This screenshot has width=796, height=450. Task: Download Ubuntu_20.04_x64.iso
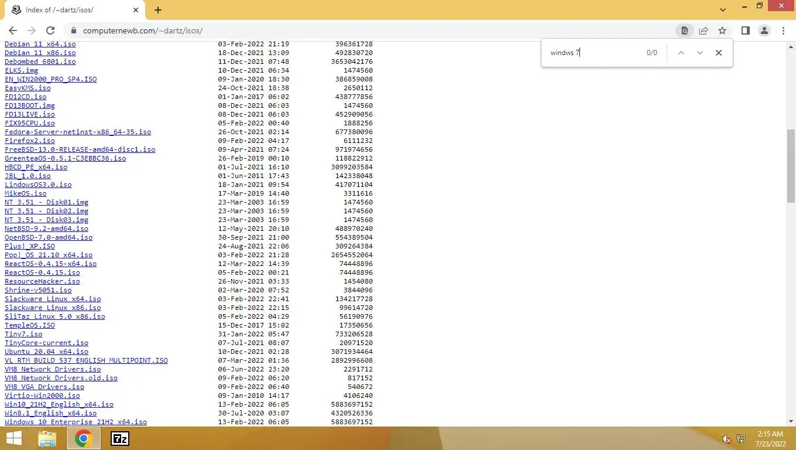point(46,352)
